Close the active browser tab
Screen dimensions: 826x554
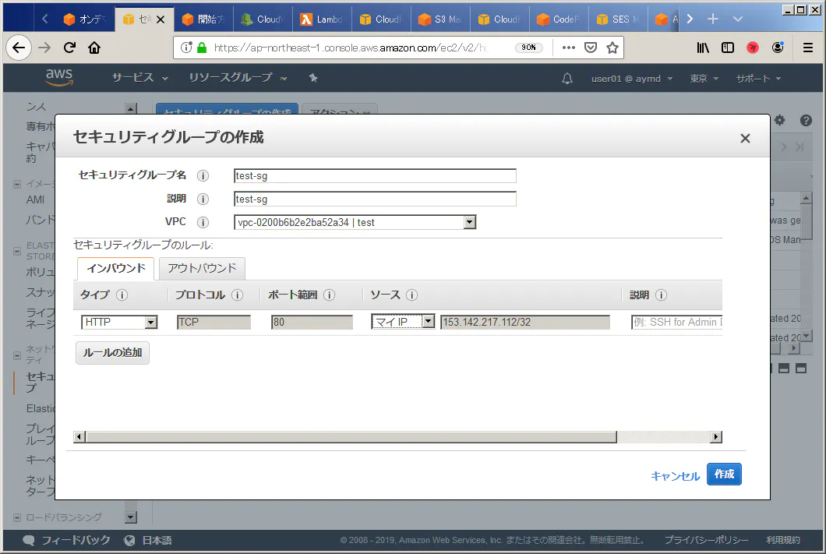161,19
